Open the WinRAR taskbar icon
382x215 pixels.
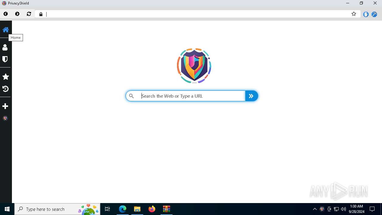[x=167, y=209]
